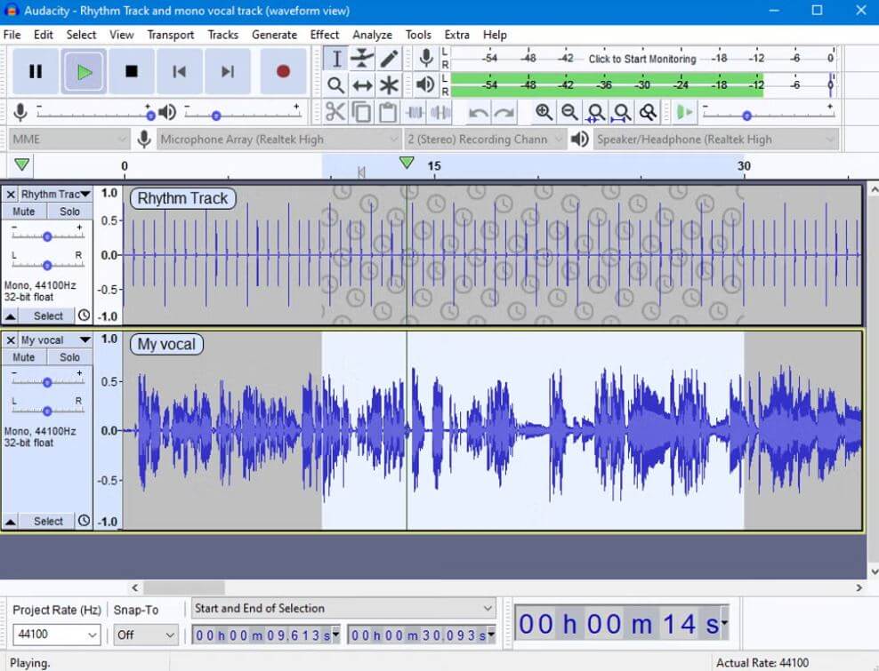Viewport: 879px width, 671px height.
Task: Open the Project Rate 44100 dropdown
Action: (x=57, y=635)
